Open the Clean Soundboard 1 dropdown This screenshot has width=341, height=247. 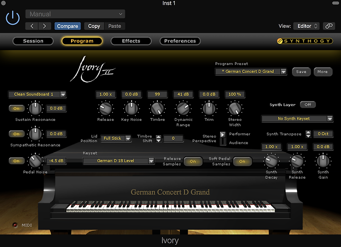[37, 94]
